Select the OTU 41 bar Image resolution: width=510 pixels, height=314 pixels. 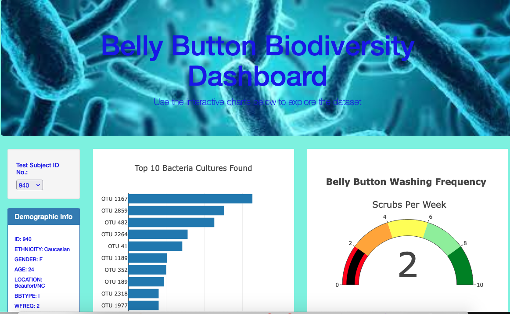tap(156, 246)
